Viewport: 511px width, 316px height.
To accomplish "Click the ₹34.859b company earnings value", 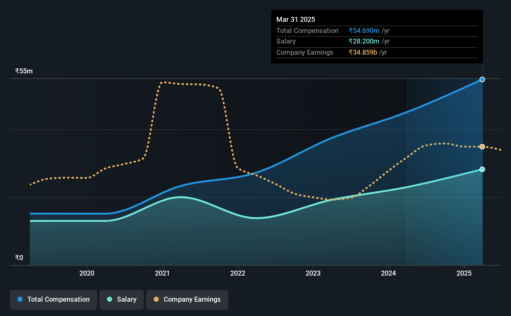I will tap(363, 52).
